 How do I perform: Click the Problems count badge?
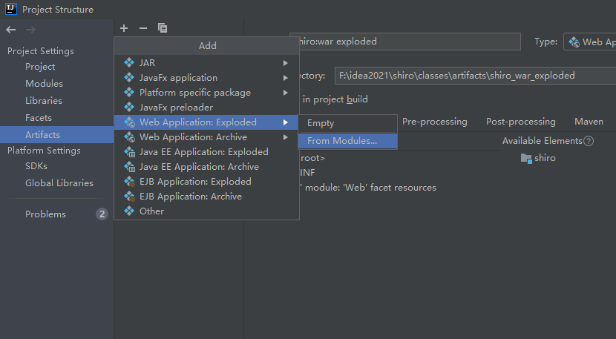pos(102,214)
